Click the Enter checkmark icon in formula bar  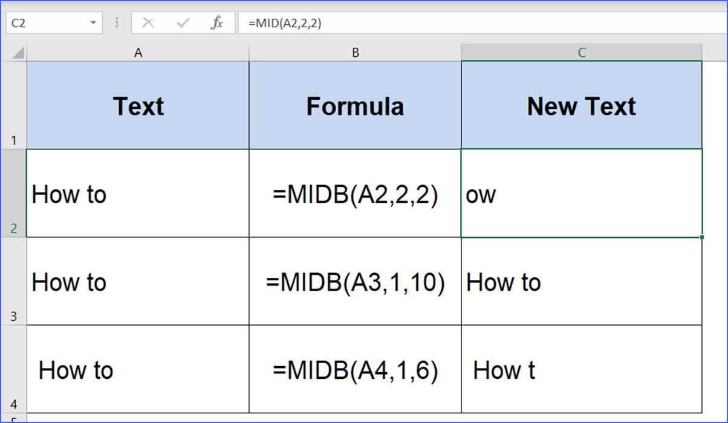click(x=182, y=24)
